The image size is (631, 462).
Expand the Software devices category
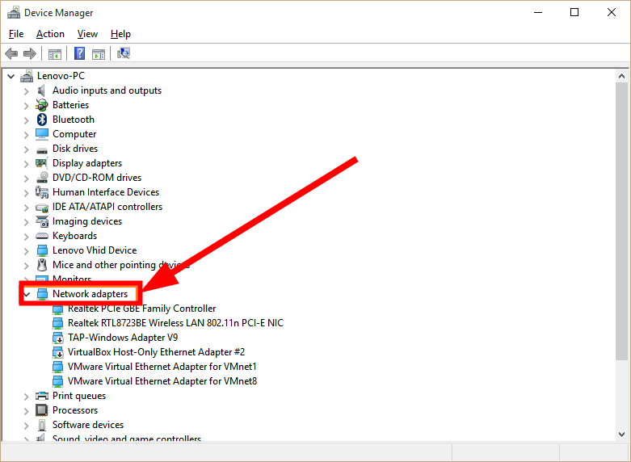(26, 426)
